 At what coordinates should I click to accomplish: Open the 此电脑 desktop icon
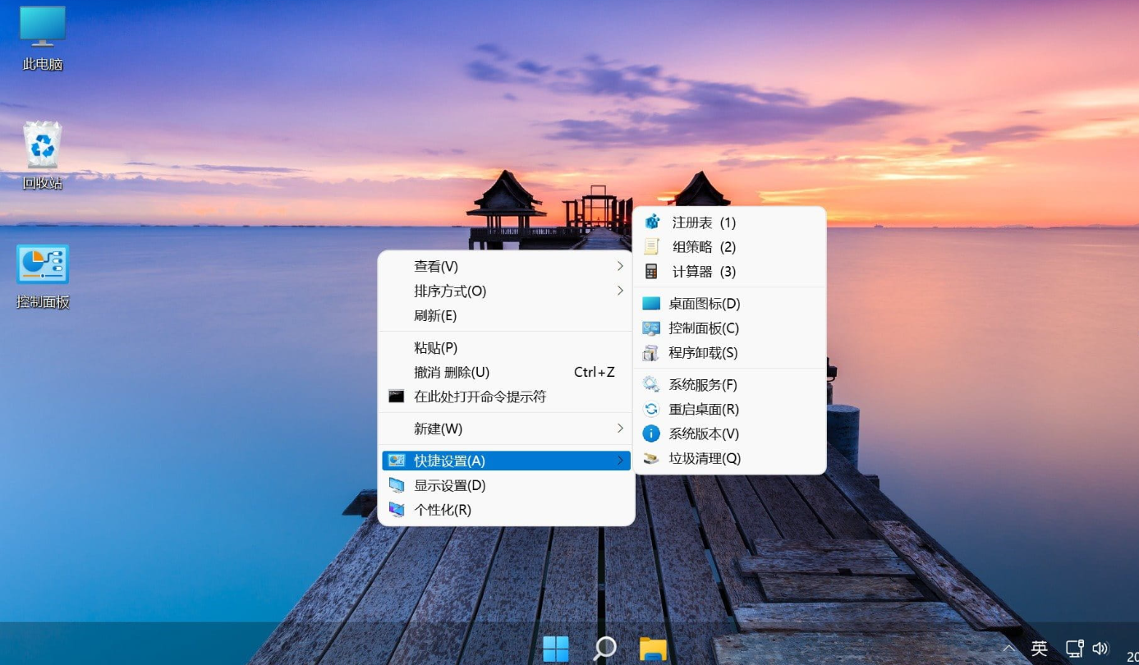point(43,38)
